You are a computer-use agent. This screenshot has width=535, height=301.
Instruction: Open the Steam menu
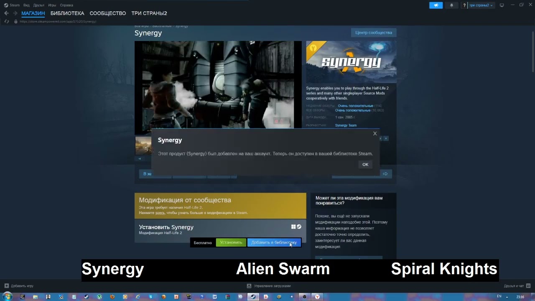pyautogui.click(x=12, y=5)
